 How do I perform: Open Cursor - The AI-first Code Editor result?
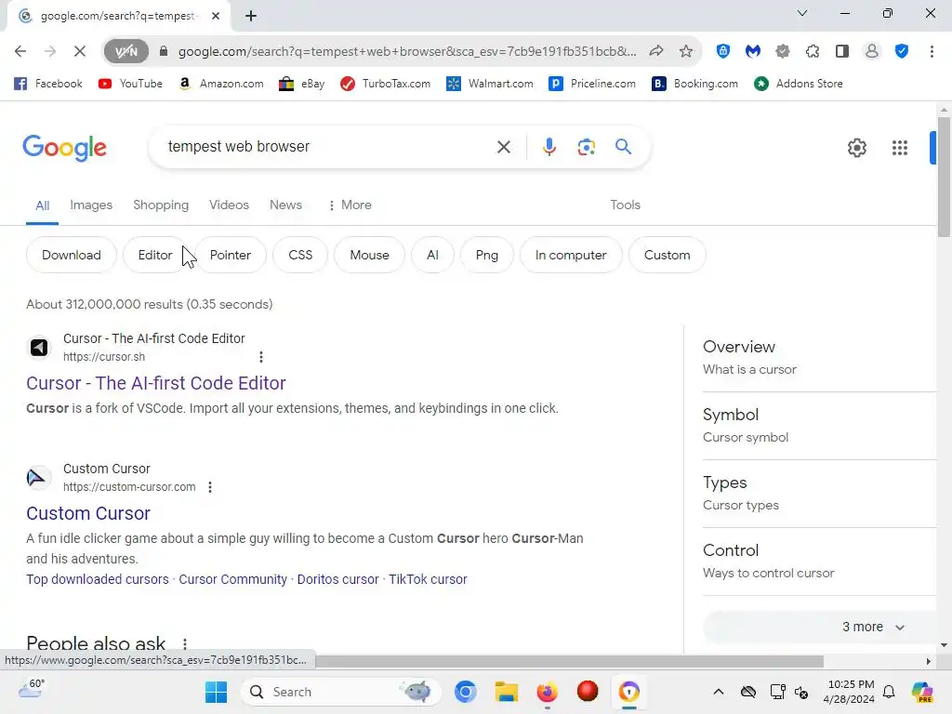(x=156, y=383)
